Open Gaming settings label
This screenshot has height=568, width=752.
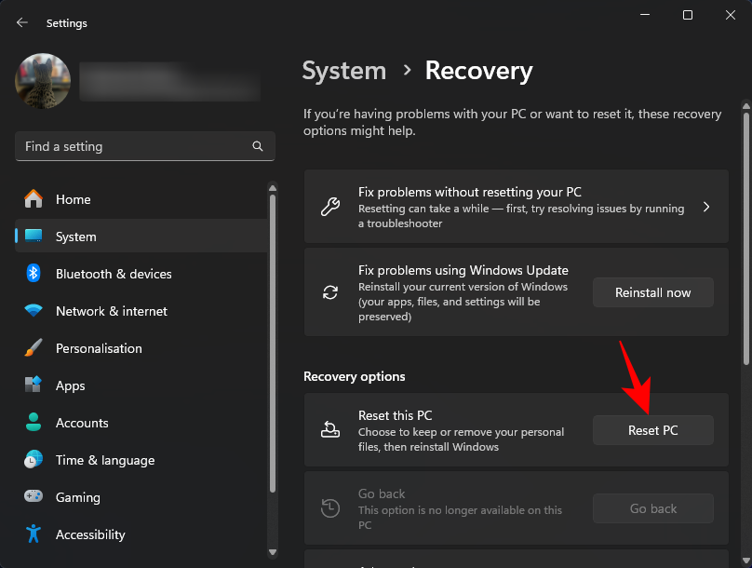pyautogui.click(x=77, y=497)
